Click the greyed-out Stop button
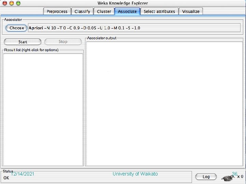The image size is (246, 184). [x=63, y=42]
